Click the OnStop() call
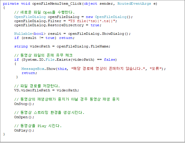Image resolution: width=185 pixels, height=143 pixels. point(24,104)
